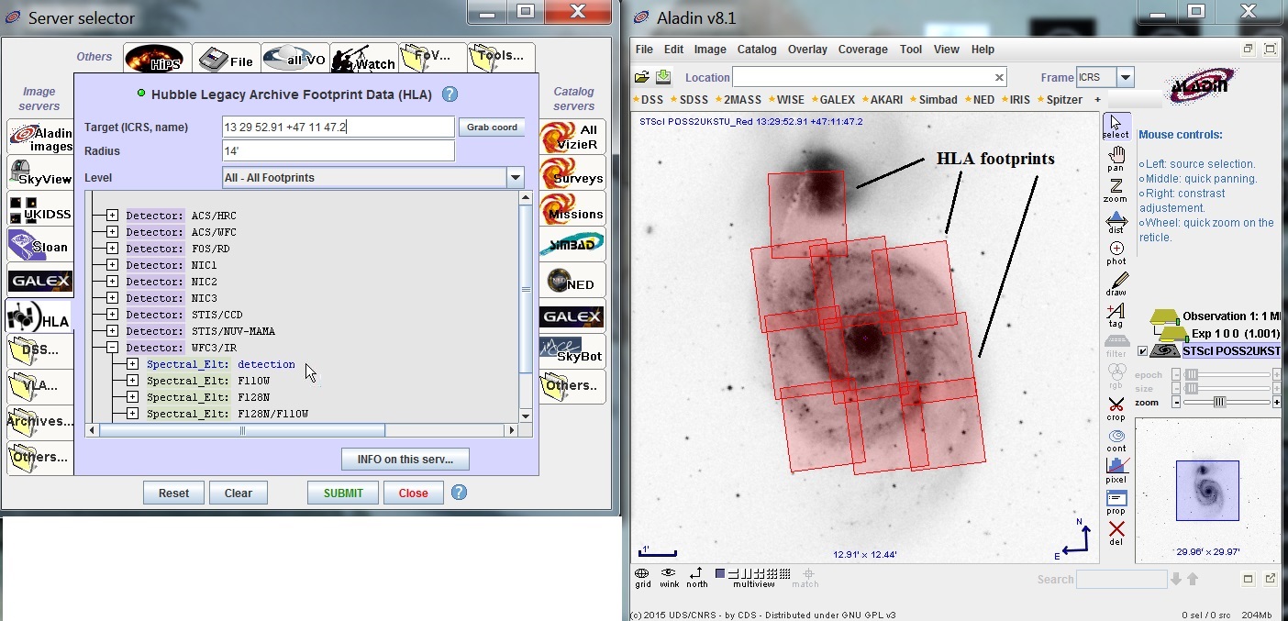Click the green save/download icon
Screen dimensions: 1288x621
tap(663, 77)
